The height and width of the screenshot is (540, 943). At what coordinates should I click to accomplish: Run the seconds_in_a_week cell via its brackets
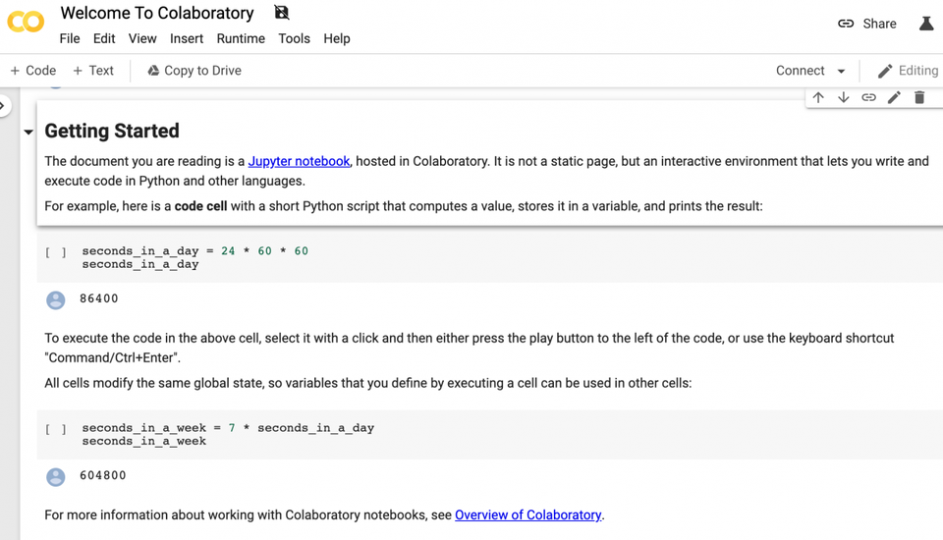coord(55,429)
